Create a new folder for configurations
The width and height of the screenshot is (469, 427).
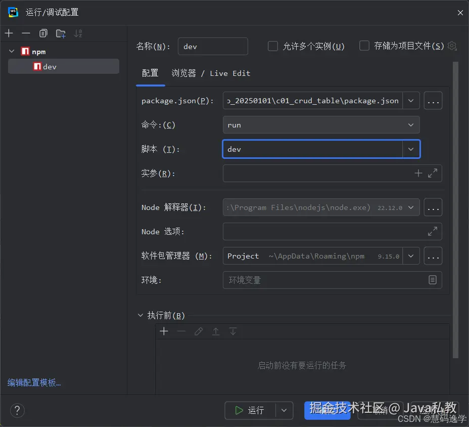(x=60, y=33)
